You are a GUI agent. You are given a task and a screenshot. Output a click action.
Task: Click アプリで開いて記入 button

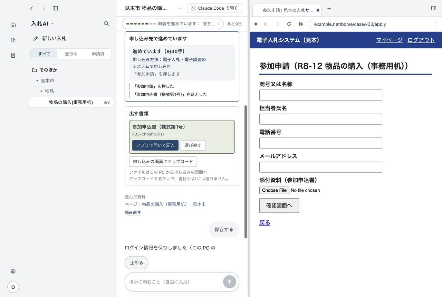[x=155, y=145]
